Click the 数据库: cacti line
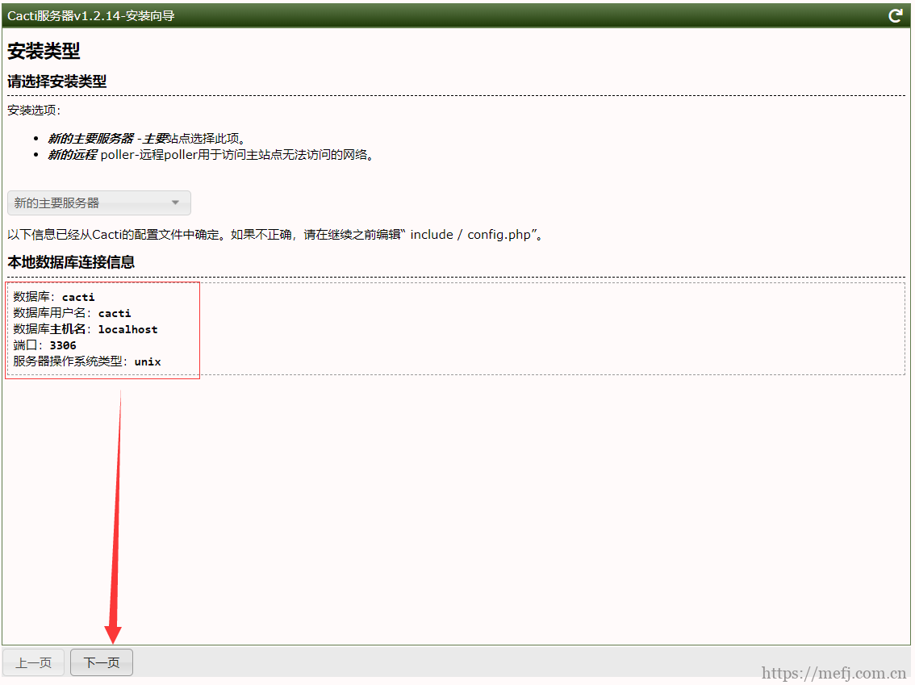The height and width of the screenshot is (685, 915). 54,297
